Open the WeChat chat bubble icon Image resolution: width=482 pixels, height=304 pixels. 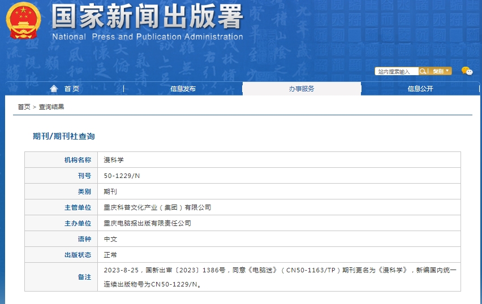click(x=467, y=71)
